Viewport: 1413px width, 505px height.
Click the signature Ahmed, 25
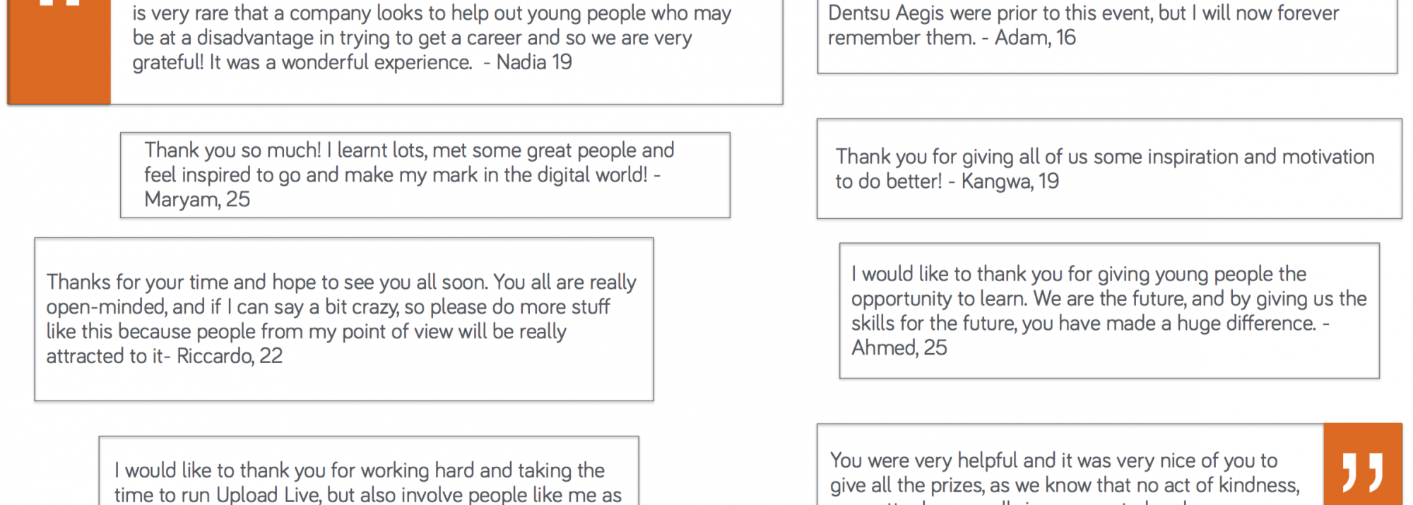point(899,347)
